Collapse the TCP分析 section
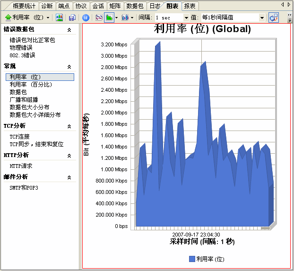294x271 pixels. (69, 126)
